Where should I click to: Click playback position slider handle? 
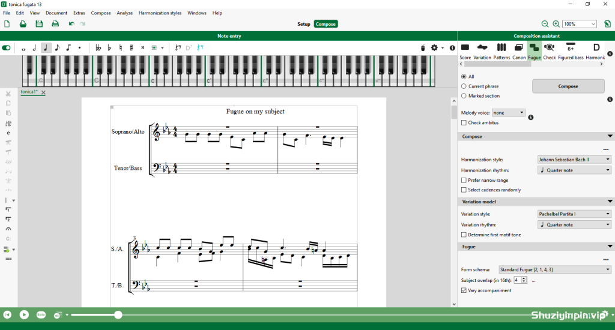click(x=118, y=315)
